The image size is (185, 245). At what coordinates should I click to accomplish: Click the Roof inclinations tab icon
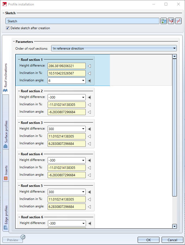(x=5, y=90)
